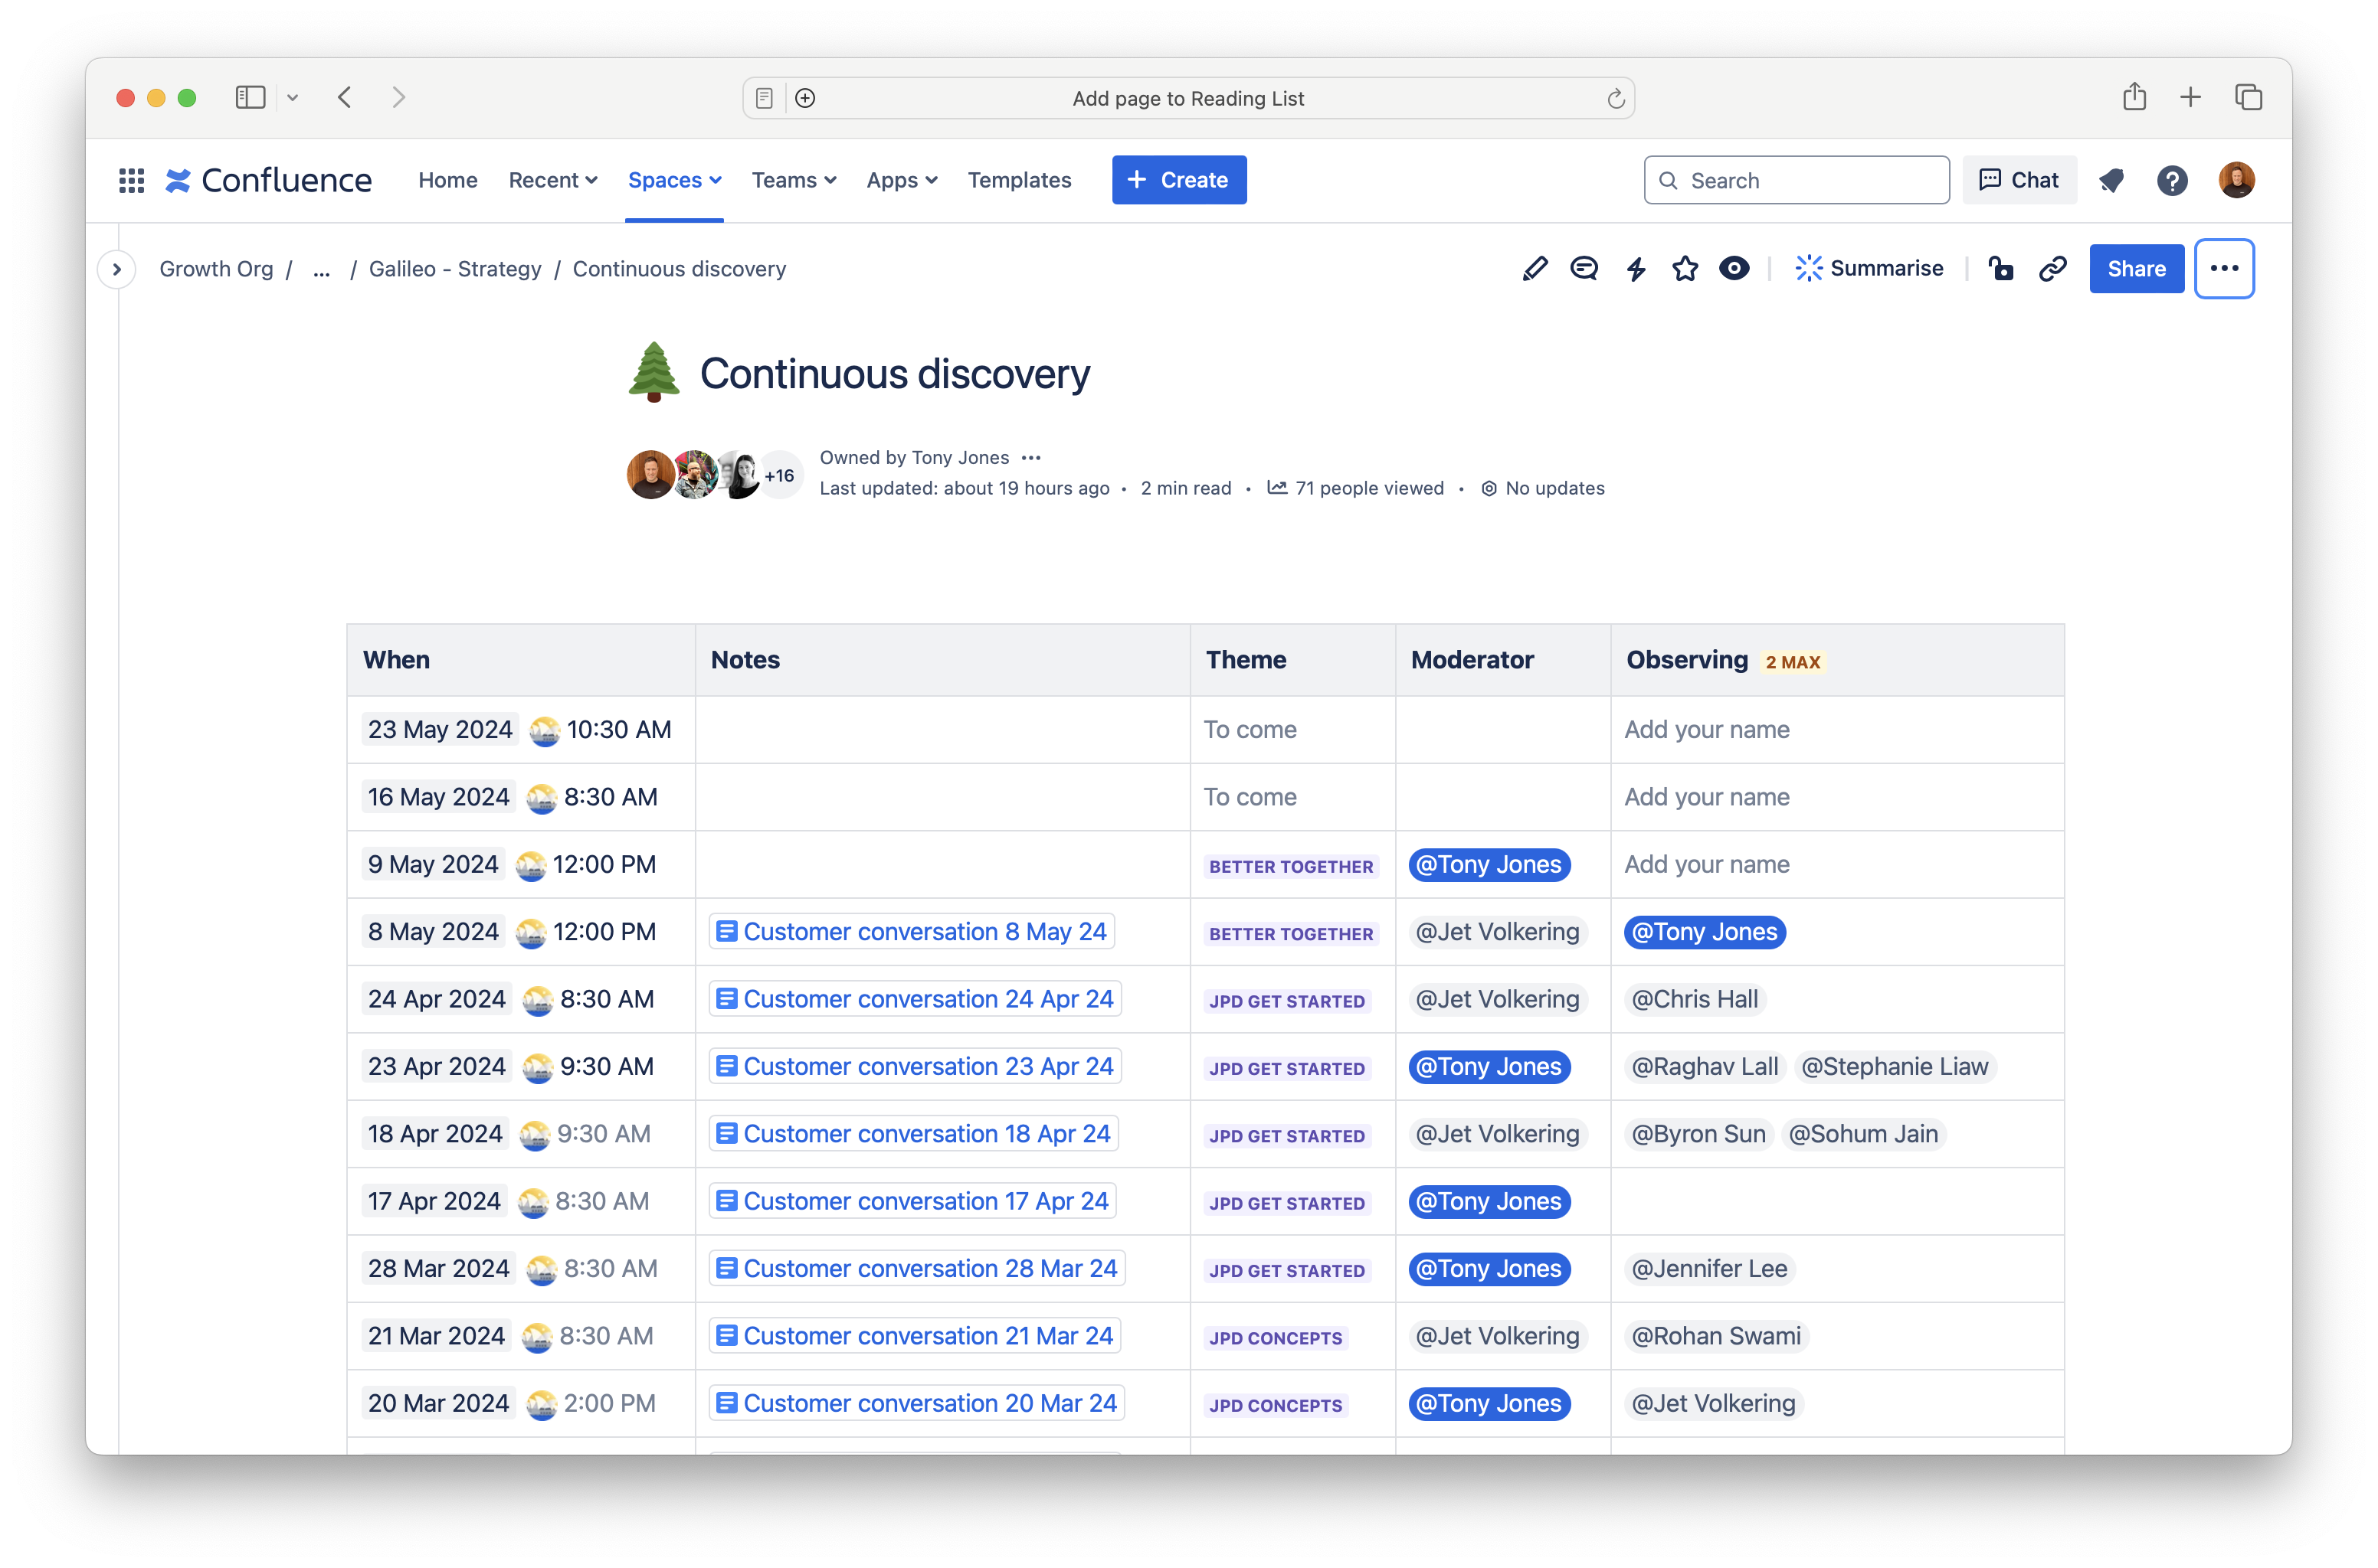
Task: Click the @Jennifer Lee mention
Action: point(1708,1268)
